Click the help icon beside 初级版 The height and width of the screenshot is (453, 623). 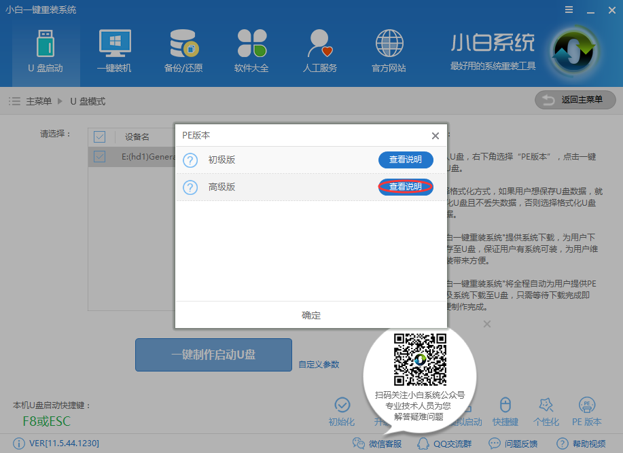click(189, 160)
